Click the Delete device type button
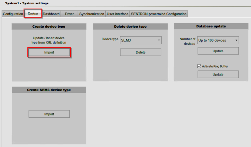This screenshot has height=147, width=251. [141, 52]
